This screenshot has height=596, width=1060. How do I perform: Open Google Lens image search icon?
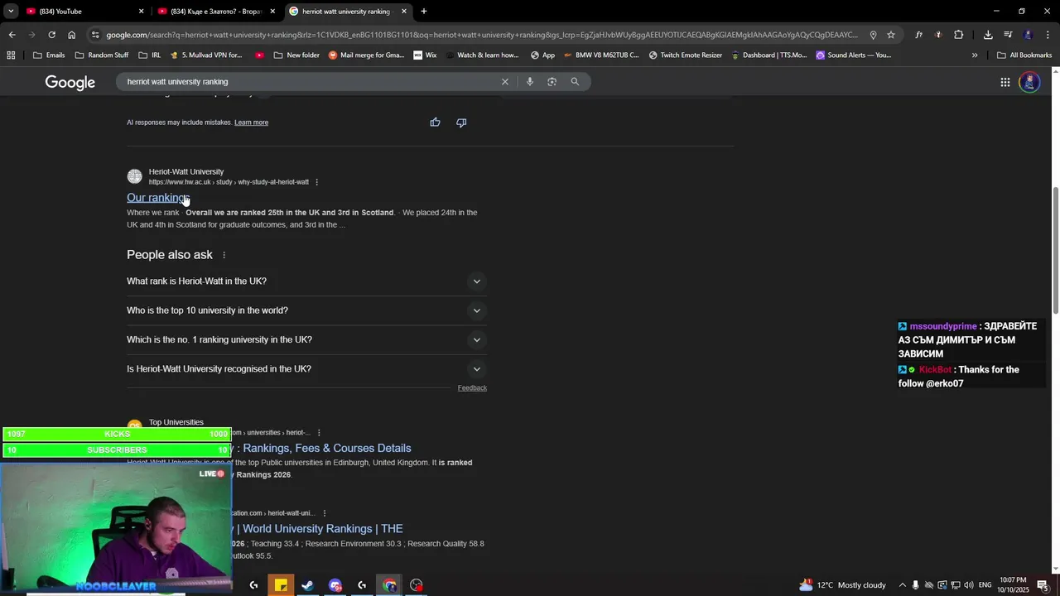coord(552,81)
